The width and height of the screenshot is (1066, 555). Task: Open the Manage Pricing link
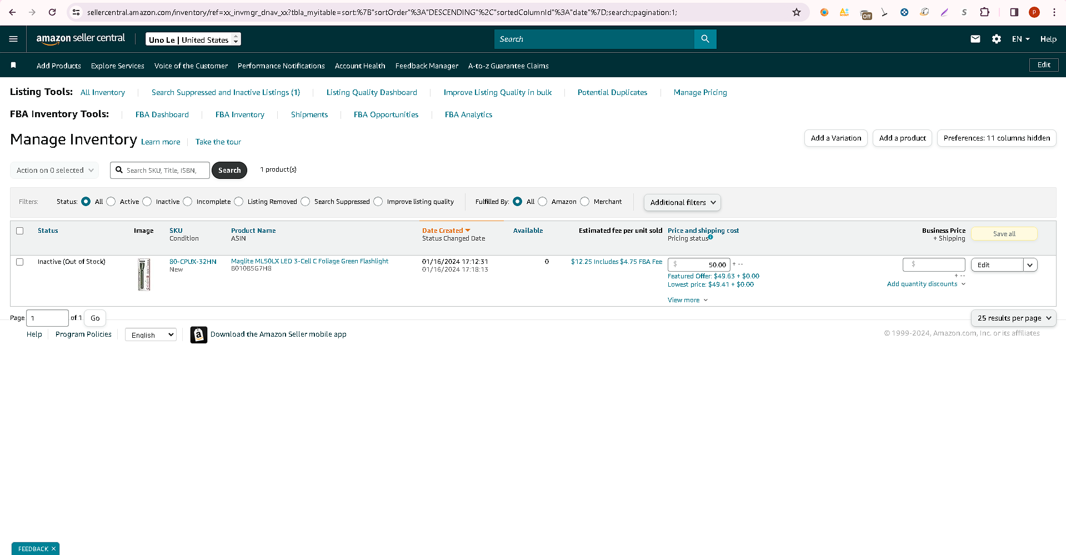pos(700,92)
